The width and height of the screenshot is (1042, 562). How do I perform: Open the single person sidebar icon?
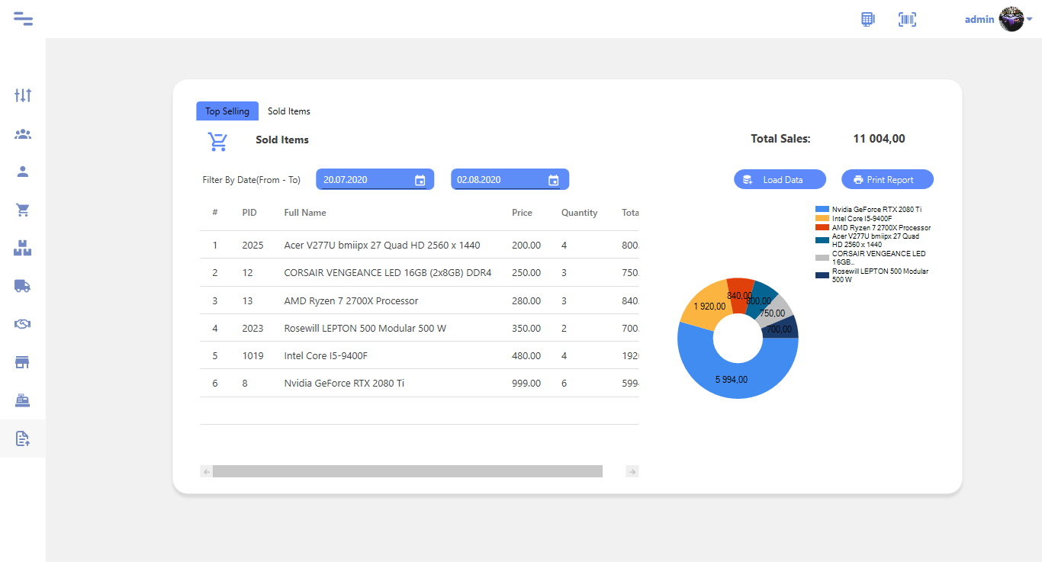pos(23,172)
